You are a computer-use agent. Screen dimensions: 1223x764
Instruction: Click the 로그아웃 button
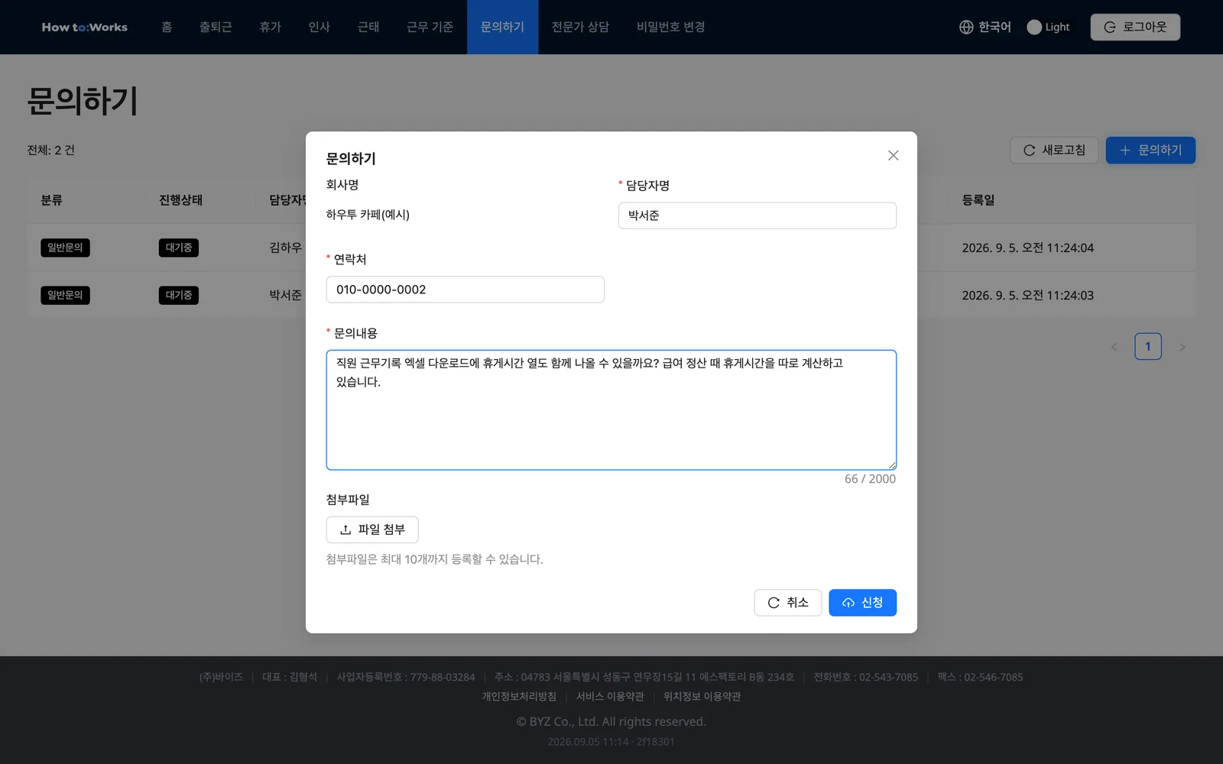(x=1135, y=27)
